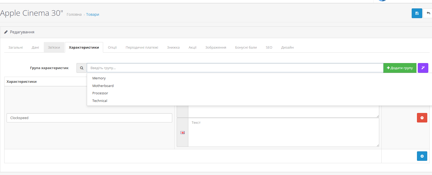Click the Введіть групу input field
Image resolution: width=432 pixels, height=175 pixels.
[235, 68]
